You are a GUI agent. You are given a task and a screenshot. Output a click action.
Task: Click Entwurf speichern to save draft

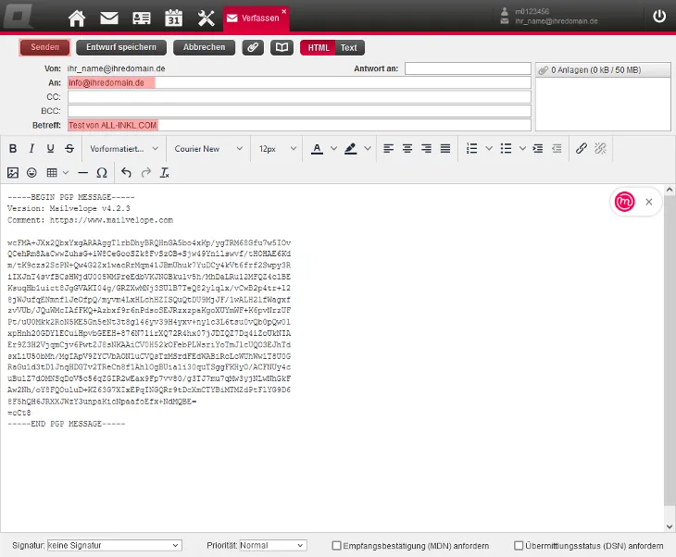[x=121, y=47]
